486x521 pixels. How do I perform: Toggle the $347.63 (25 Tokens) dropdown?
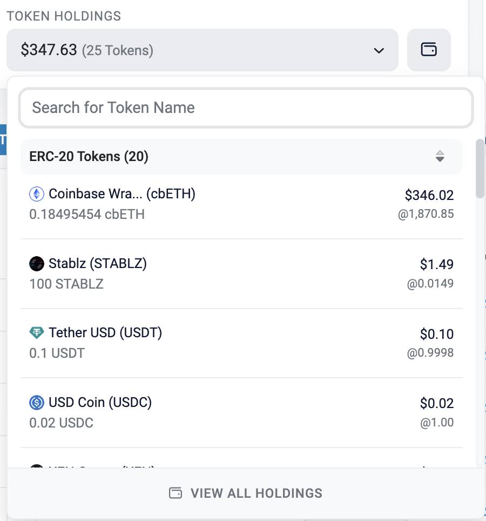tap(202, 50)
